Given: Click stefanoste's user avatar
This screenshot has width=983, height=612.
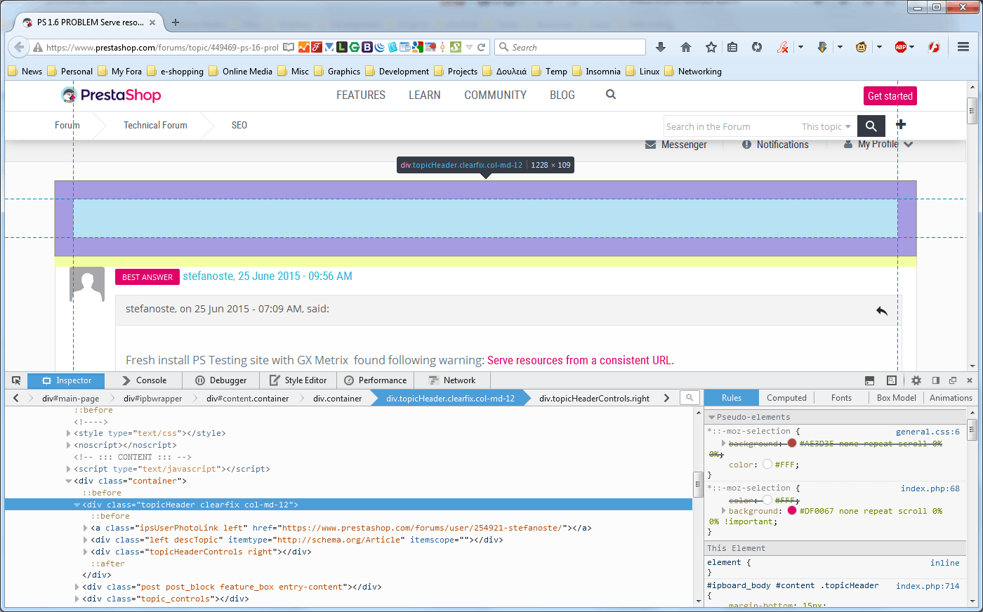Looking at the screenshot, I should 87,284.
